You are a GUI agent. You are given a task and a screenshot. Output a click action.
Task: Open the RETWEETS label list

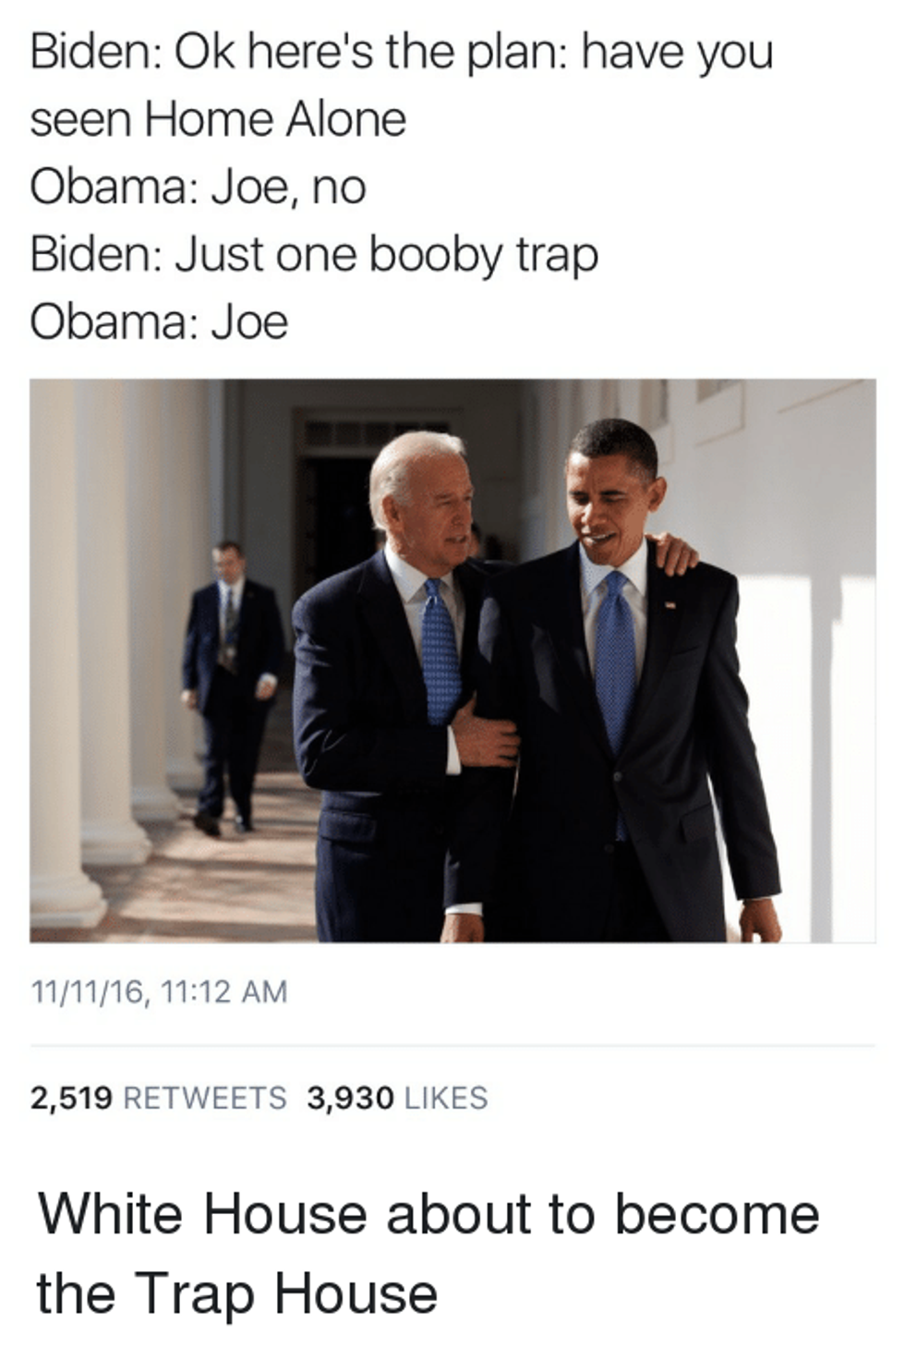pyautogui.click(x=205, y=1098)
